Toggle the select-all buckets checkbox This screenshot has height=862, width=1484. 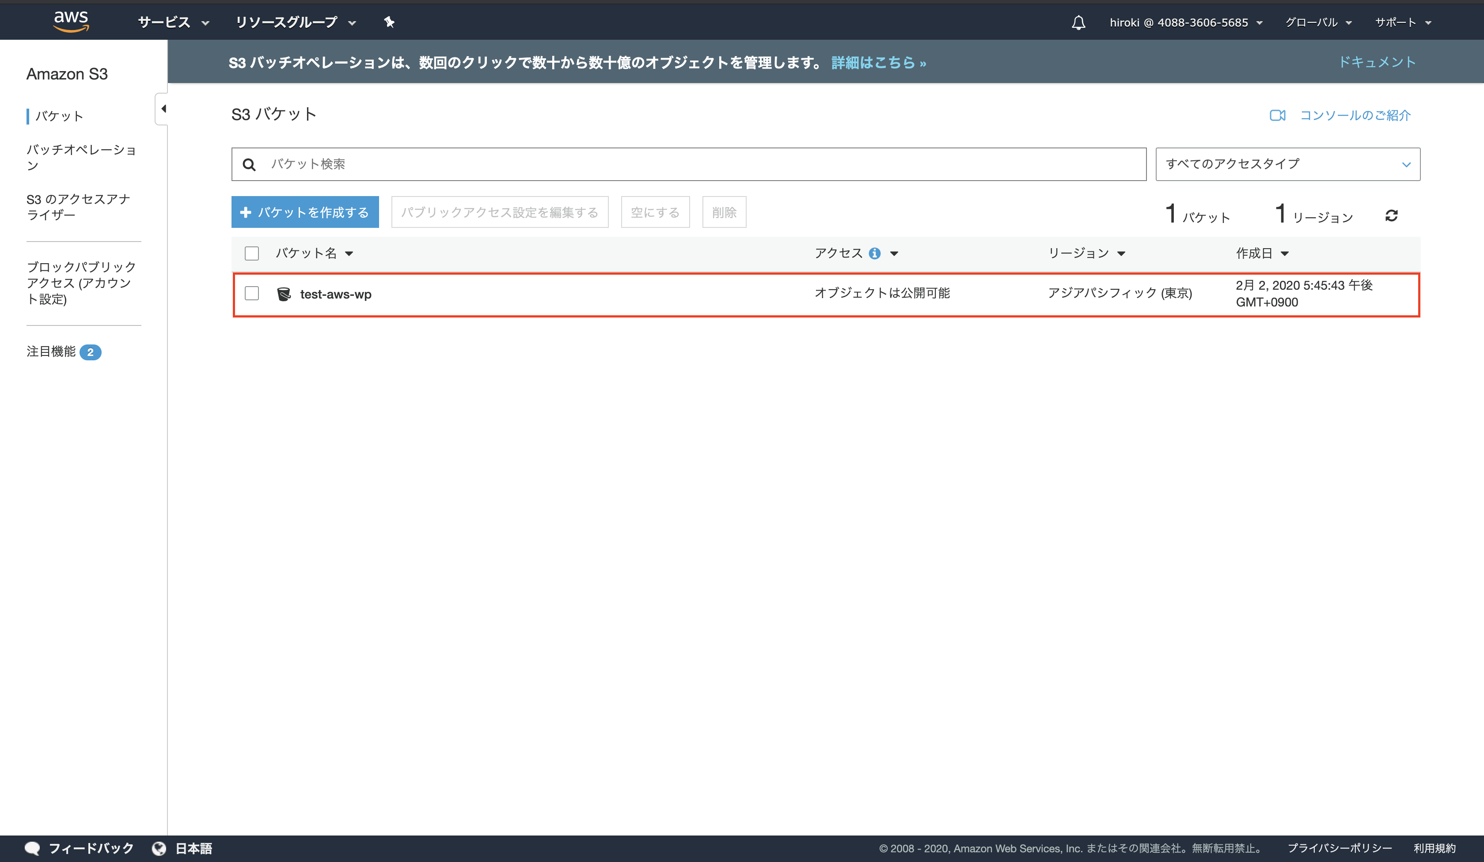[251, 253]
